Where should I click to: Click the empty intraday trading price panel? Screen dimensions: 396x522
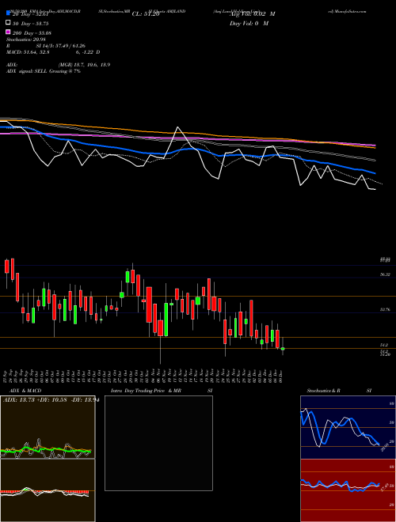pos(158,443)
